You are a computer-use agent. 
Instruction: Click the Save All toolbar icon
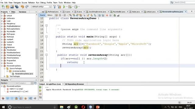pyautogui.click(x=17, y=7)
